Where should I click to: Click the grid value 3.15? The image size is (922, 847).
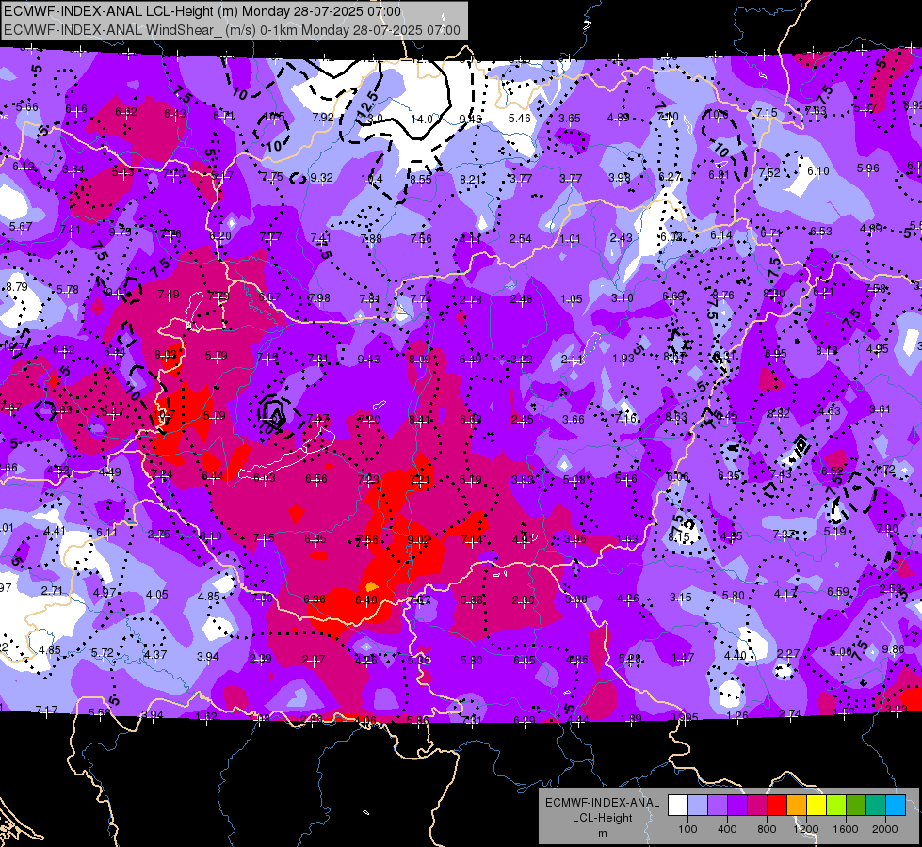(x=680, y=598)
